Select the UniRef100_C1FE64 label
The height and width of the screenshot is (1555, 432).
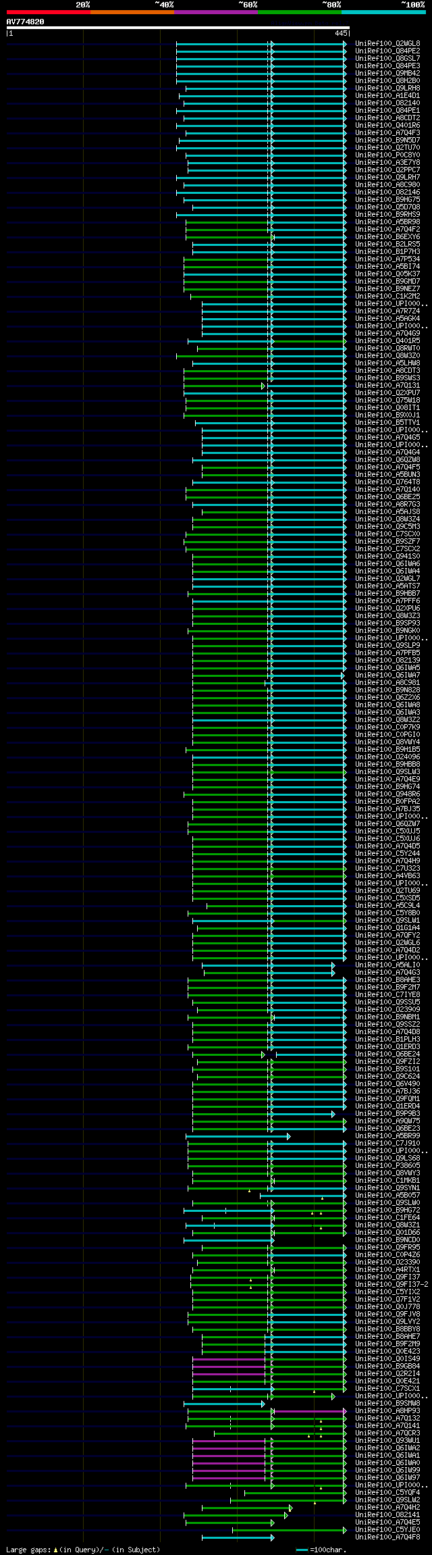point(387,1218)
